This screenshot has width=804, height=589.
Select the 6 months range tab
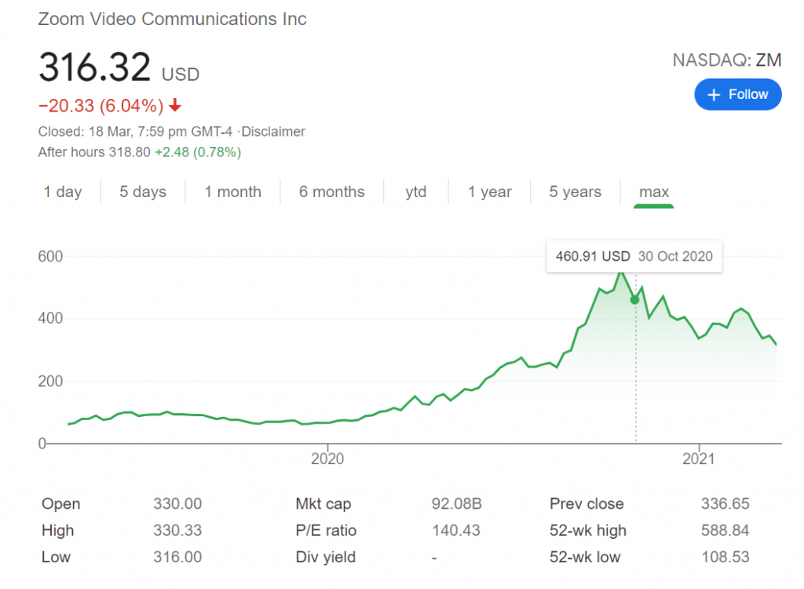tap(332, 192)
